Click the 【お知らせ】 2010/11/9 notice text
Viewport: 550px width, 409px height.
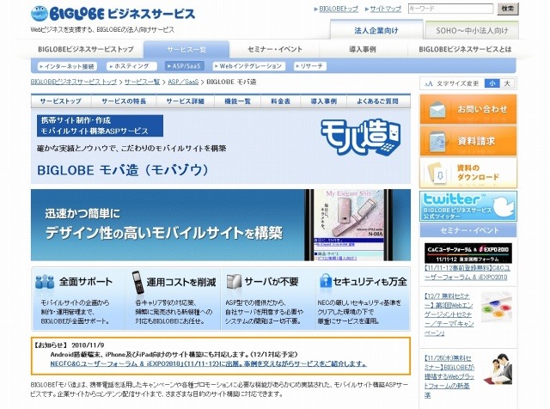[69, 345]
